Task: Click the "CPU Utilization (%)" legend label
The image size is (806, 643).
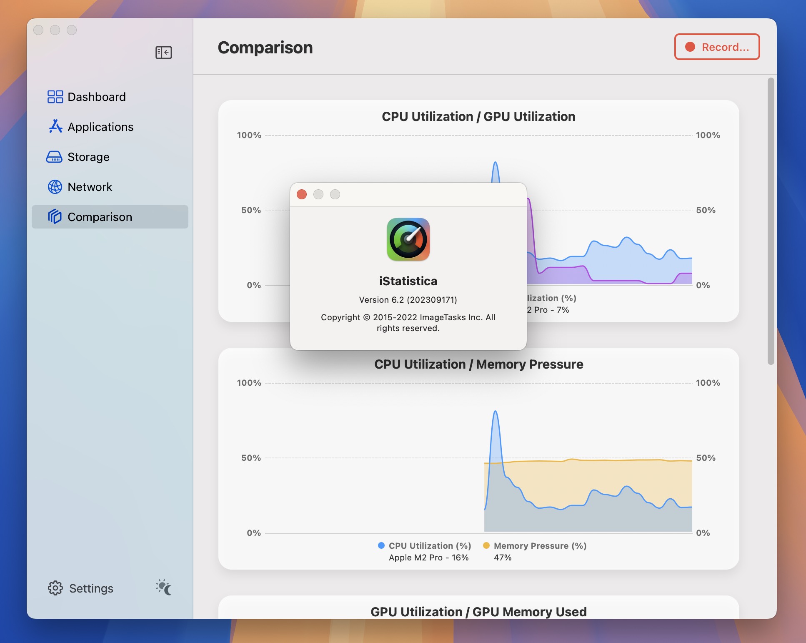Action: (430, 546)
